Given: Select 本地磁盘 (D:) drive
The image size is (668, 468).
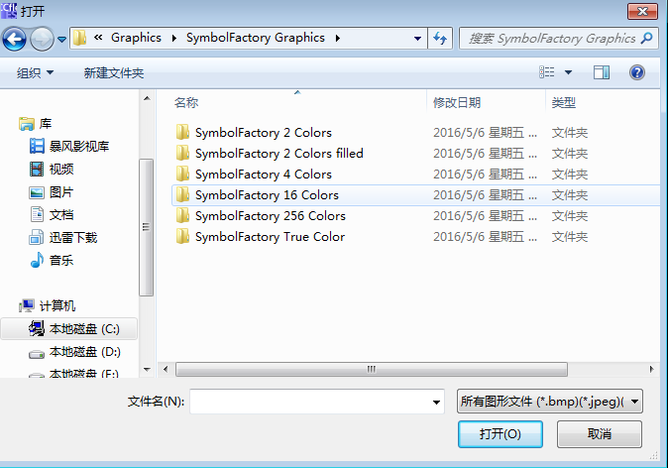Looking at the screenshot, I should click(85, 352).
